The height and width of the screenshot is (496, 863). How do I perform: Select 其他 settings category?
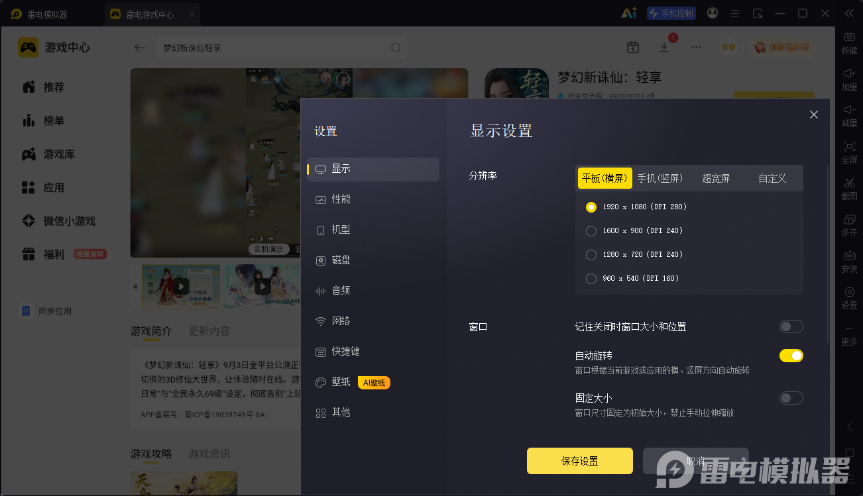pyautogui.click(x=373, y=413)
